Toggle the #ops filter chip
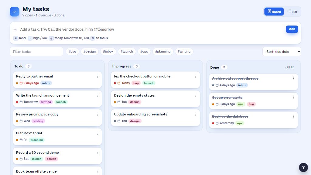This screenshot has height=175, width=311. point(144,52)
